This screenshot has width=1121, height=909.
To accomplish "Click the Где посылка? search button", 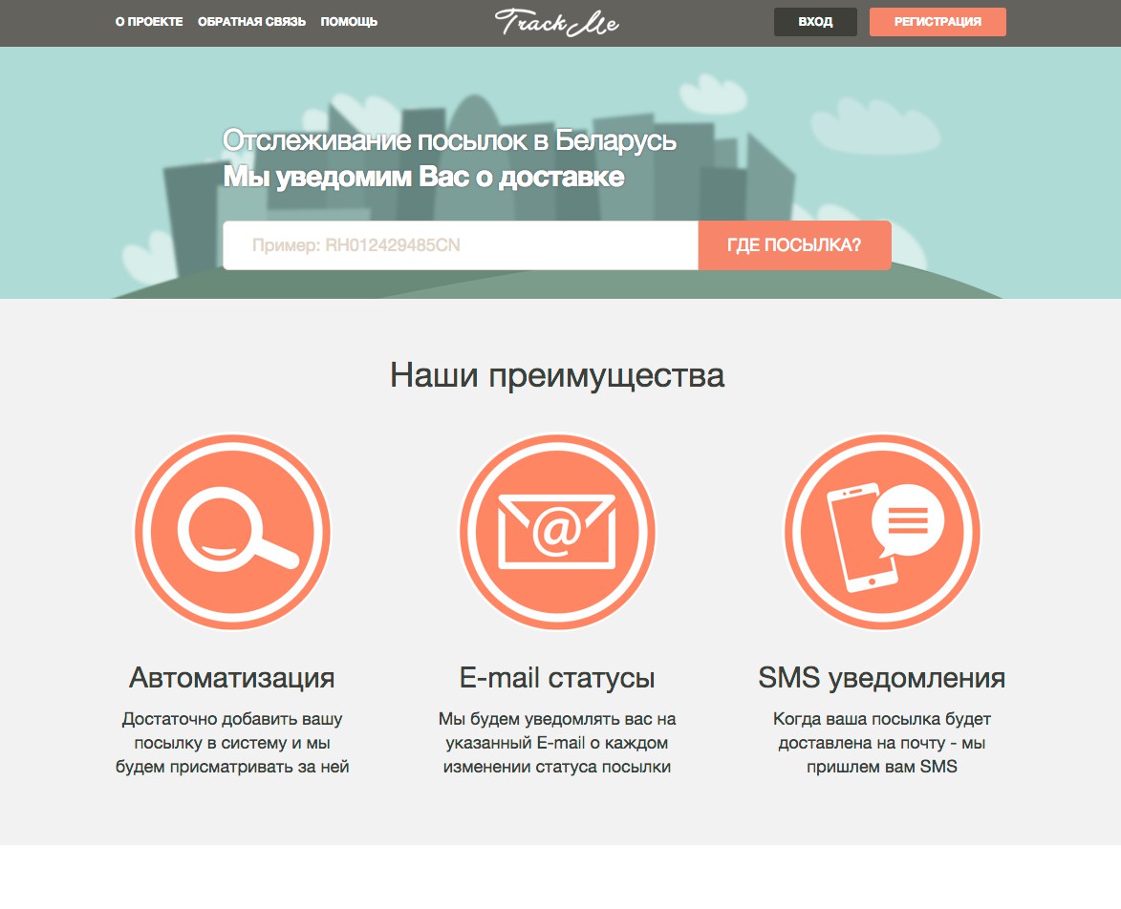I will (794, 245).
